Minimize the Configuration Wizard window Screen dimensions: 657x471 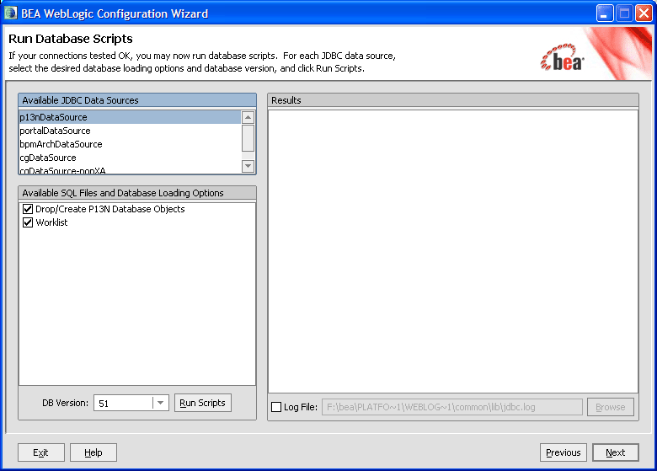coord(605,13)
